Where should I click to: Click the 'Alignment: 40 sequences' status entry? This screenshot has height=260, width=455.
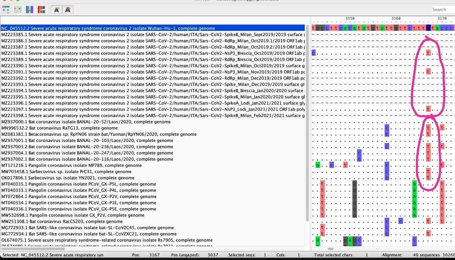point(418,255)
